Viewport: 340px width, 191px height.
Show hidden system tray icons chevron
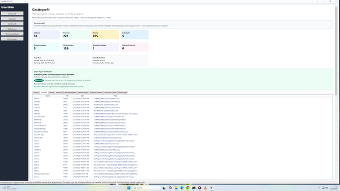(x=319, y=188)
